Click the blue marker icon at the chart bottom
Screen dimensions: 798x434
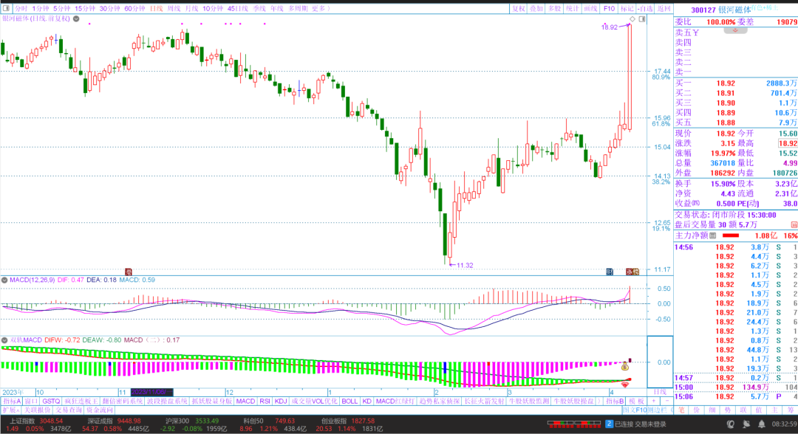(610, 272)
